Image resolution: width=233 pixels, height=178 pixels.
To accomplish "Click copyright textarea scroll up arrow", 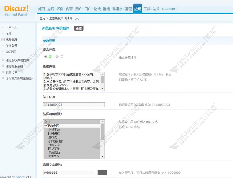I will coord(102,74).
